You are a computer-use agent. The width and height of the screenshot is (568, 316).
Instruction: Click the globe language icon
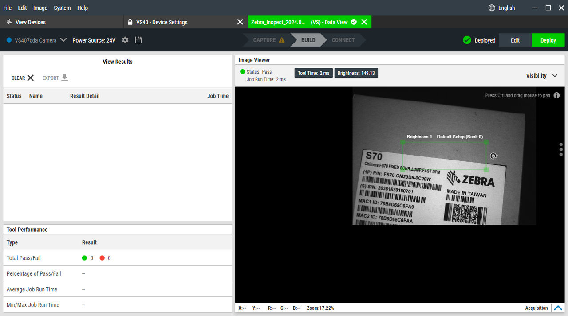(x=492, y=8)
